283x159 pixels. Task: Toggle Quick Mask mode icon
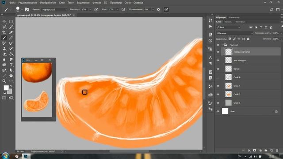(4, 98)
